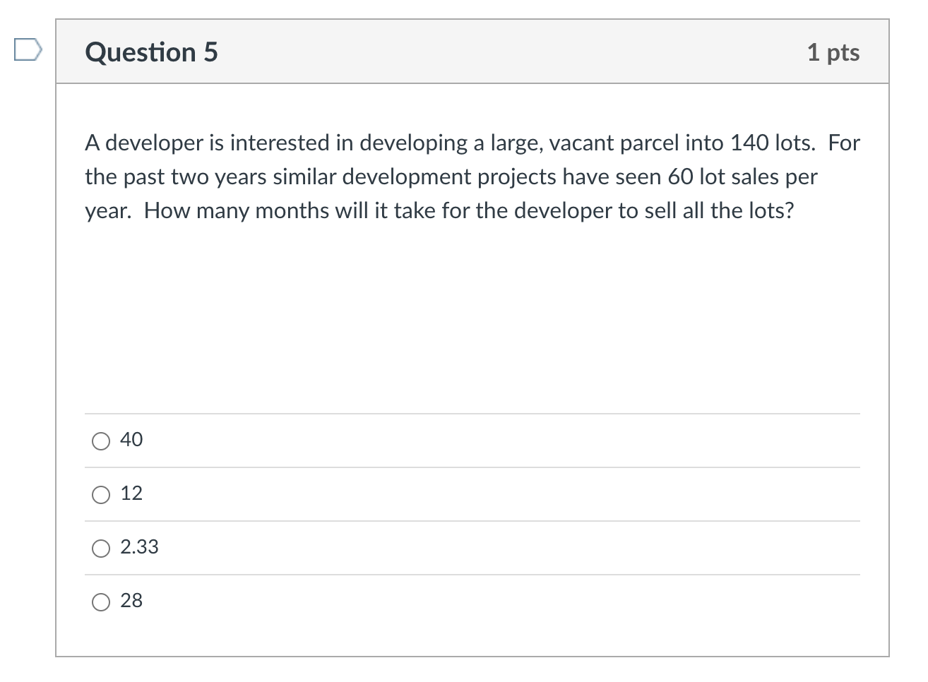
Task: Choose the radio button for answer 12
Action: point(101,495)
